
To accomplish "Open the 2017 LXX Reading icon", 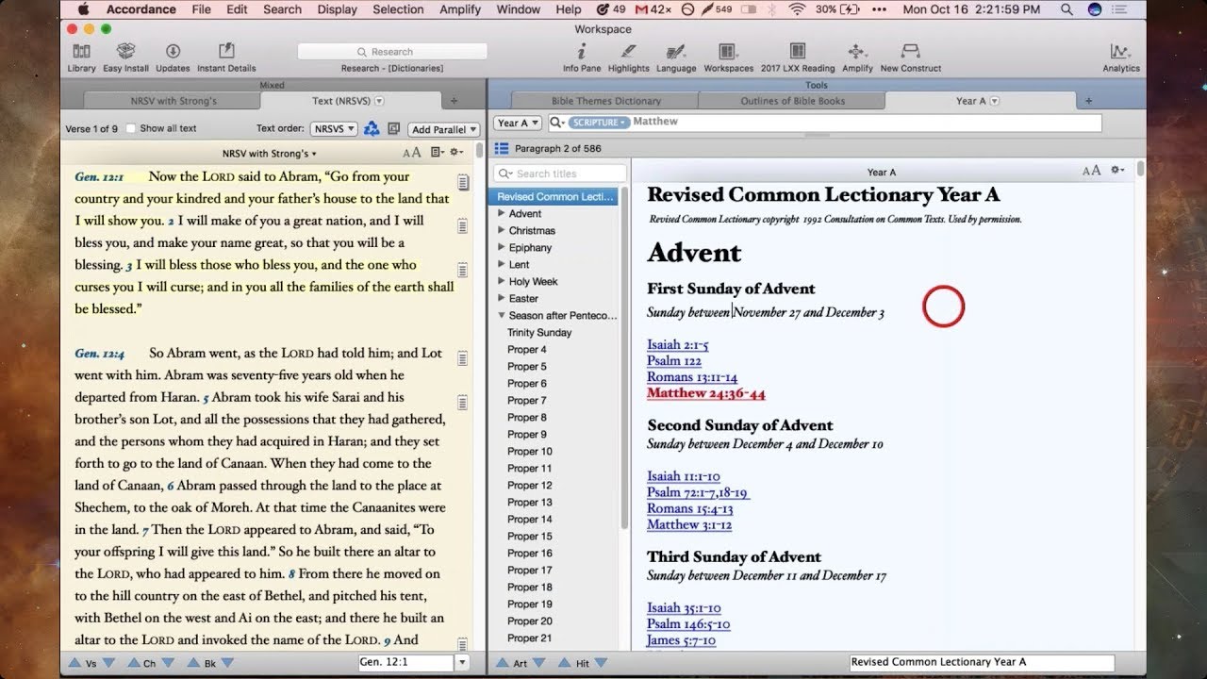I will tap(798, 52).
